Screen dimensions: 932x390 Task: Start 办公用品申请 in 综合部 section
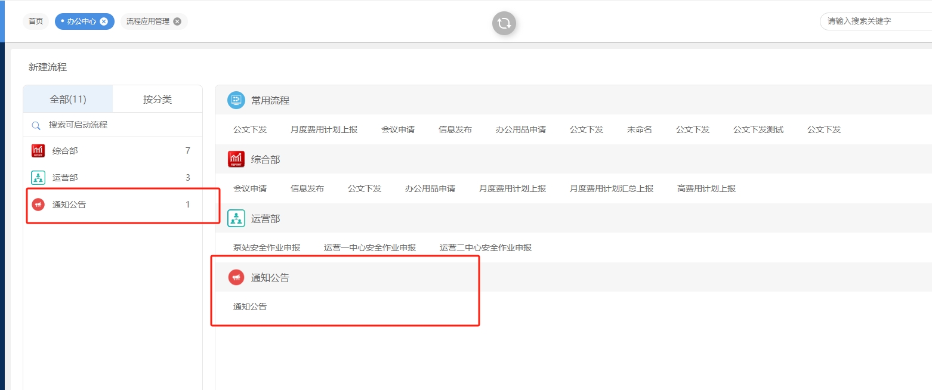click(x=430, y=188)
